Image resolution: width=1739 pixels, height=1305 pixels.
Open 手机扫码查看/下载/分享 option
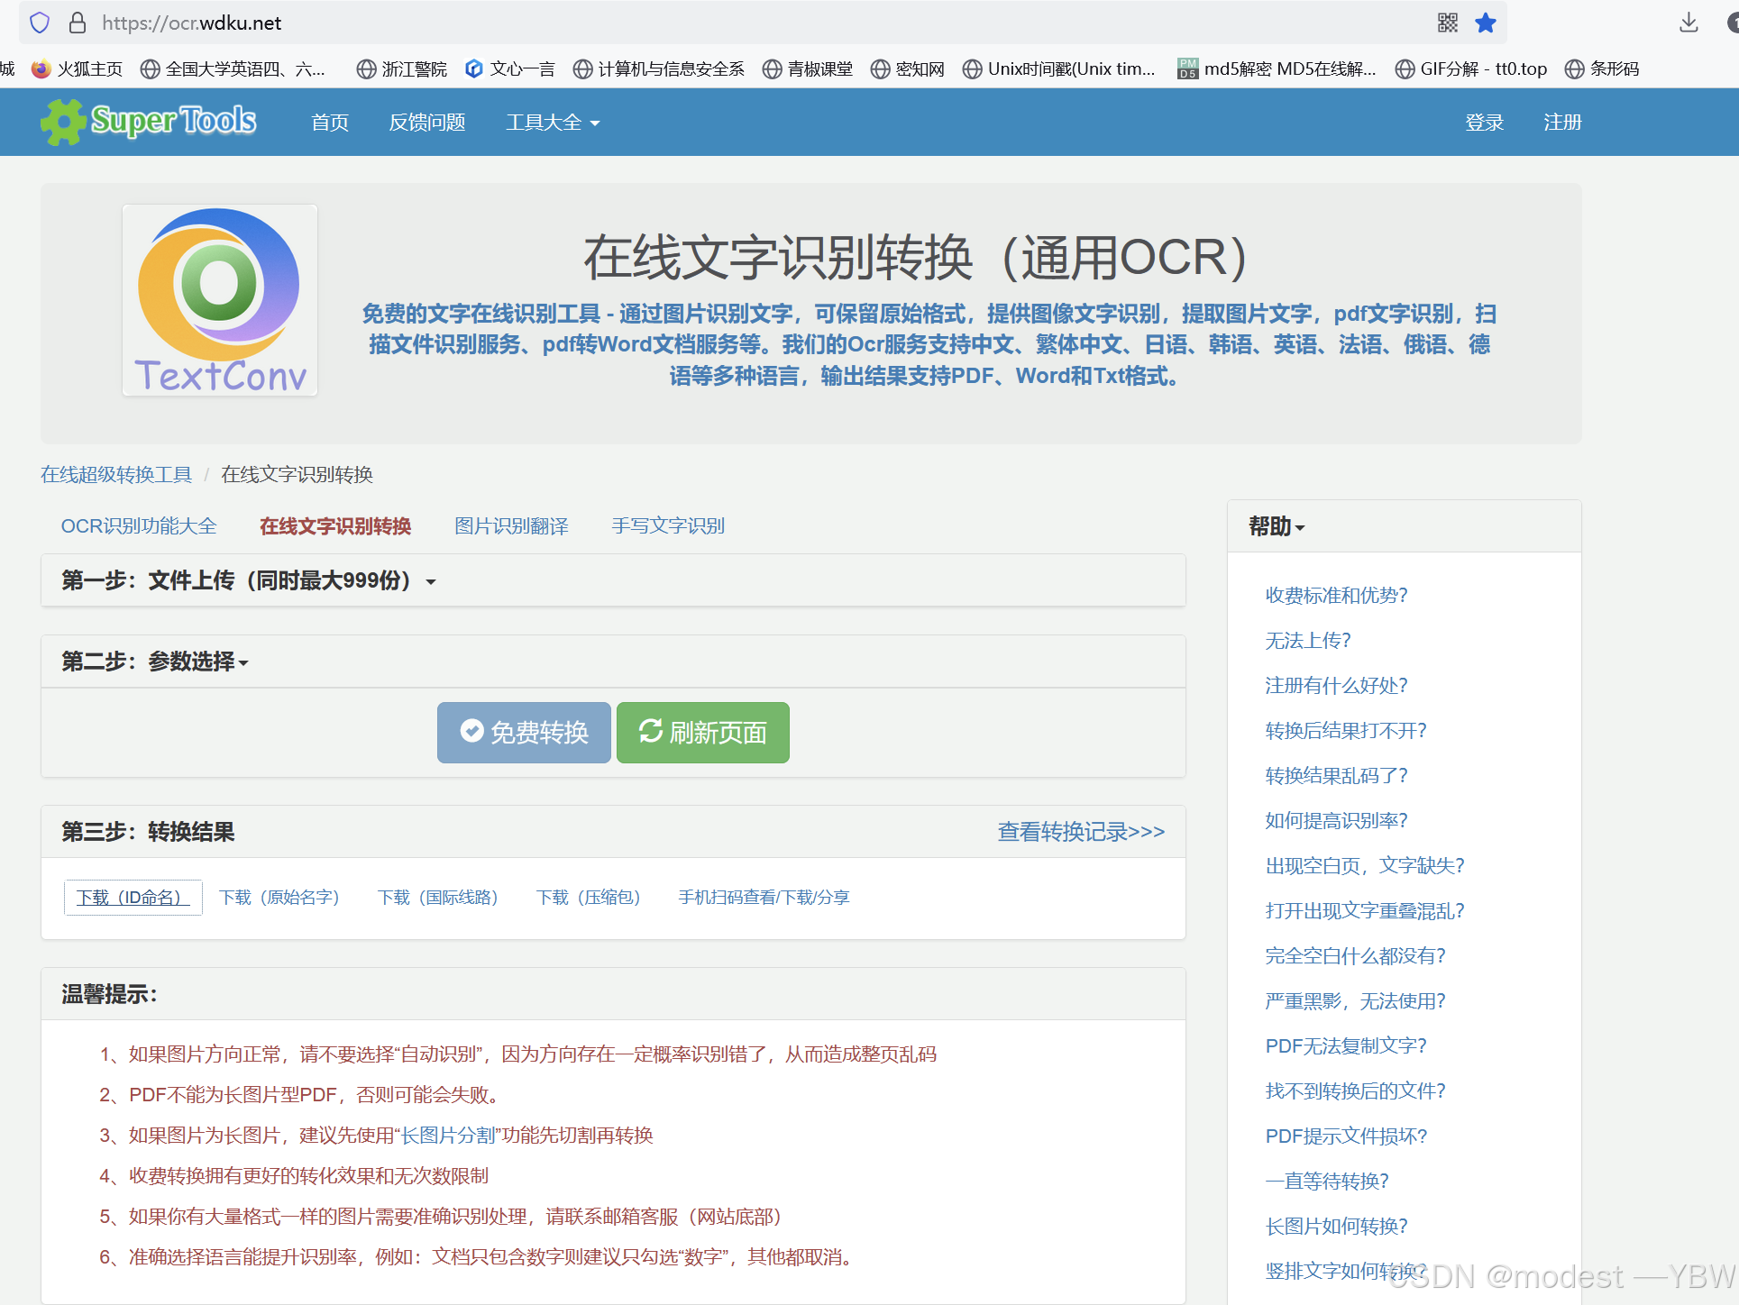tap(764, 898)
